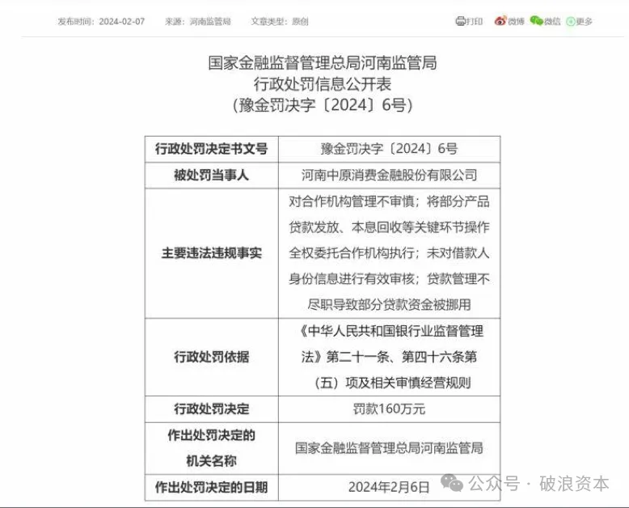Click table label 行政处罚依据
Viewport: 629px width, 508px height.
coord(211,356)
